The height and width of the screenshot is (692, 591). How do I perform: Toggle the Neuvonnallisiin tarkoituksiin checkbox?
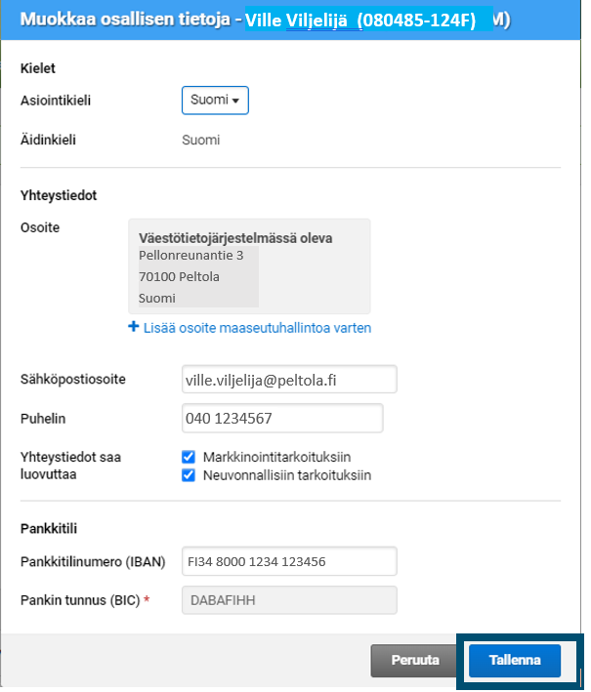tap(189, 475)
